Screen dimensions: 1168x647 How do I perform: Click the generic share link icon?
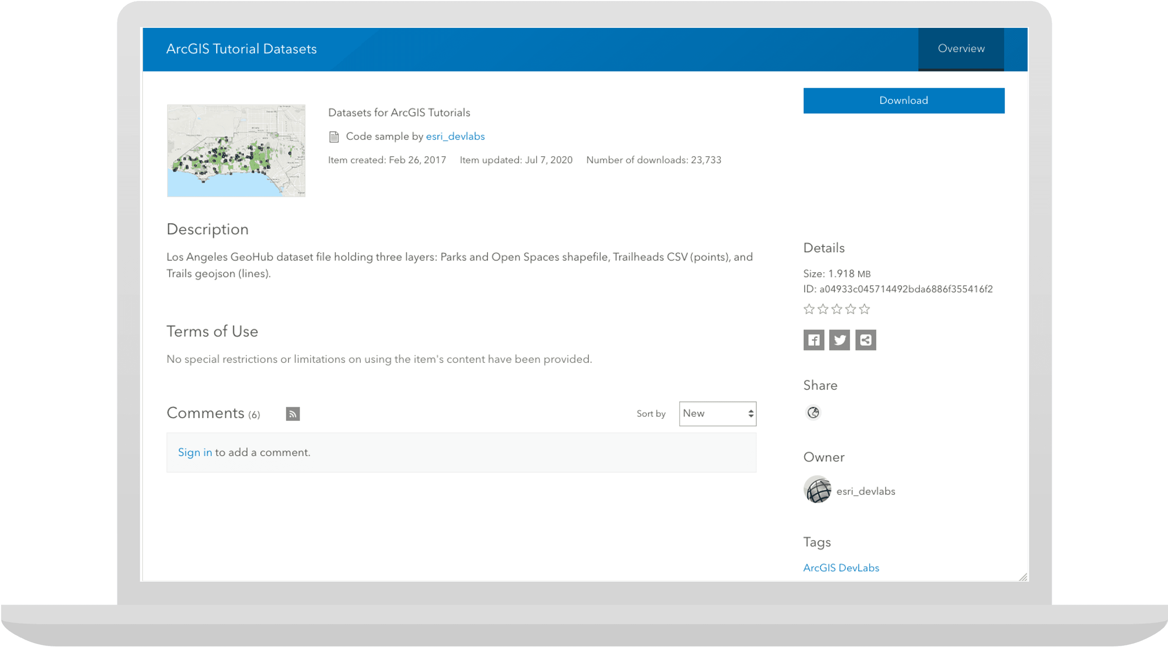click(865, 340)
